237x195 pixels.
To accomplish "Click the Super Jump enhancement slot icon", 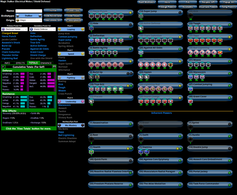I will (x=141, y=16).
